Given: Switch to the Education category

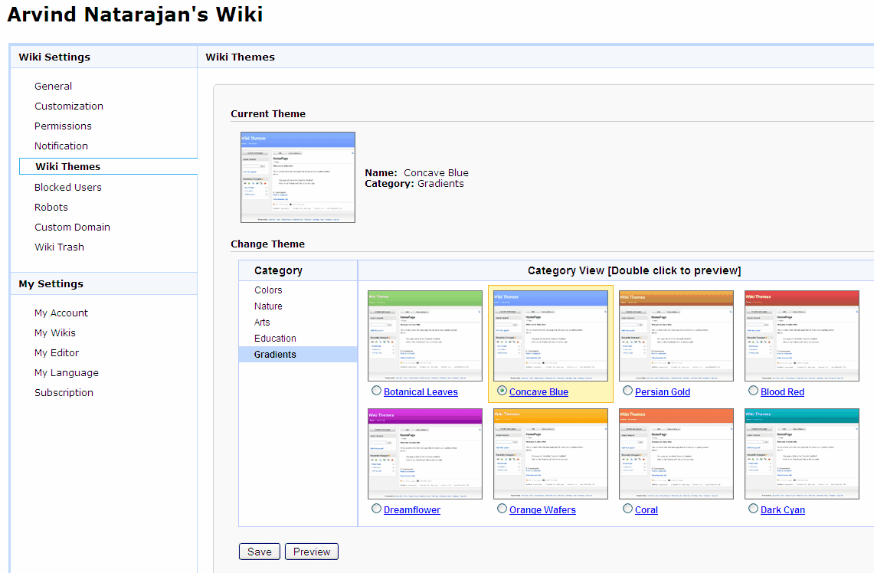Looking at the screenshot, I should (x=275, y=339).
